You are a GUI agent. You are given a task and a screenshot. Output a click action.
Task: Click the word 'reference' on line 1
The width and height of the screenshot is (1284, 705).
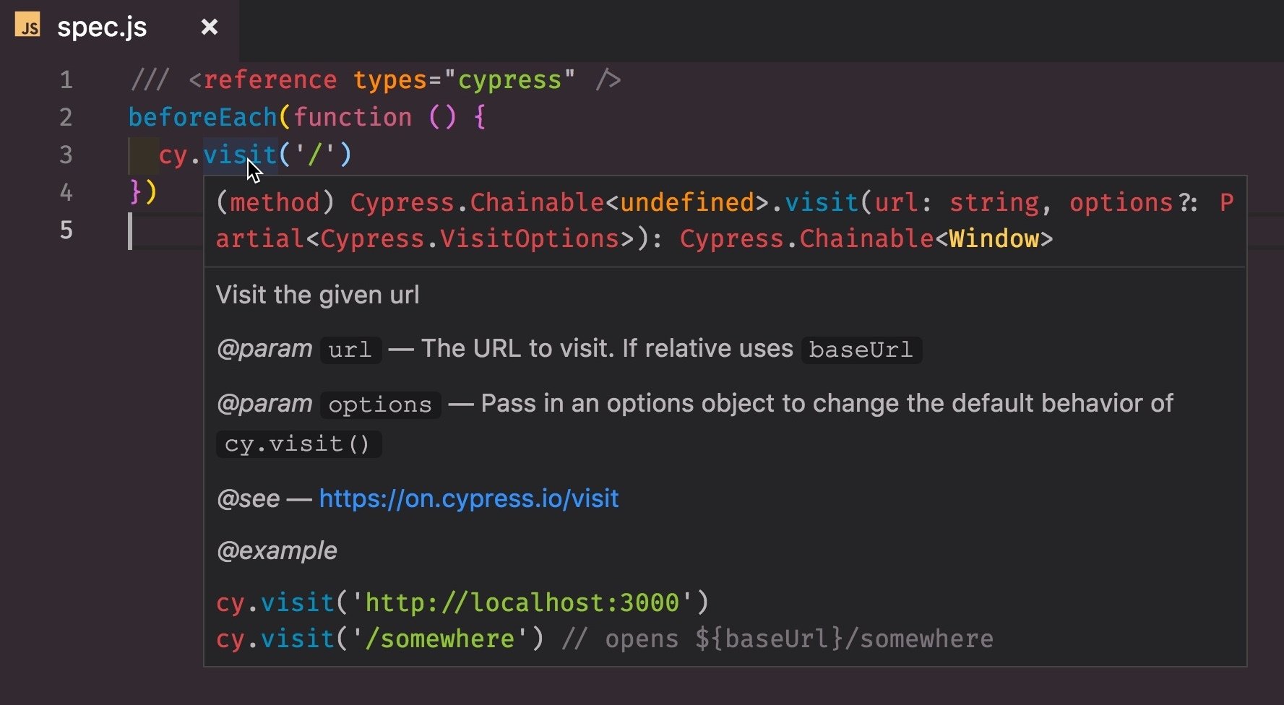pos(270,79)
